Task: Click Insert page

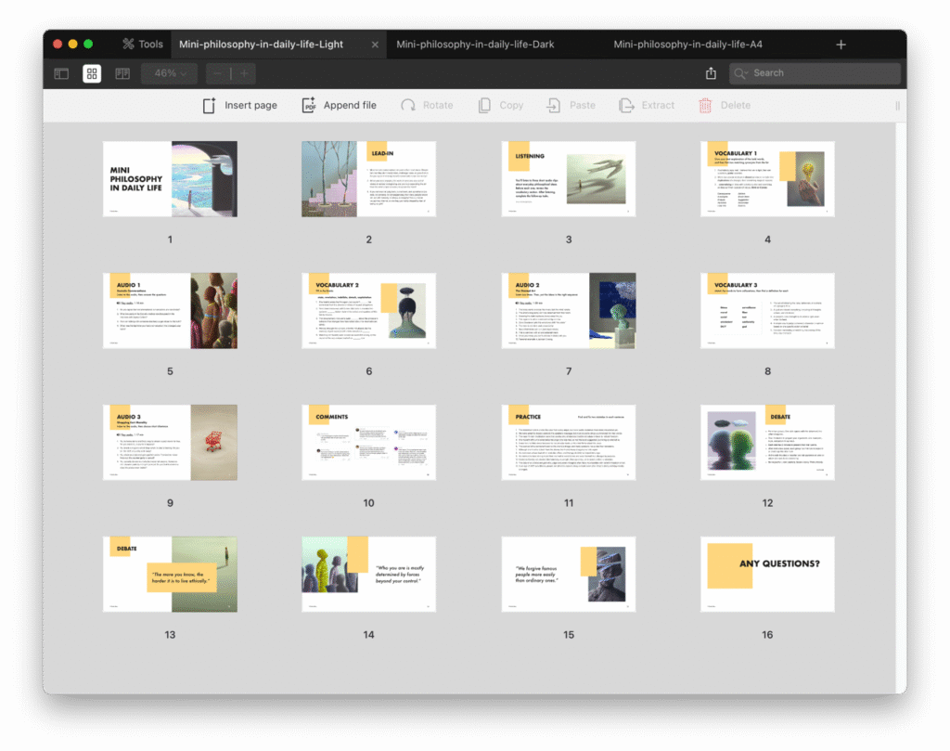Action: pos(239,106)
